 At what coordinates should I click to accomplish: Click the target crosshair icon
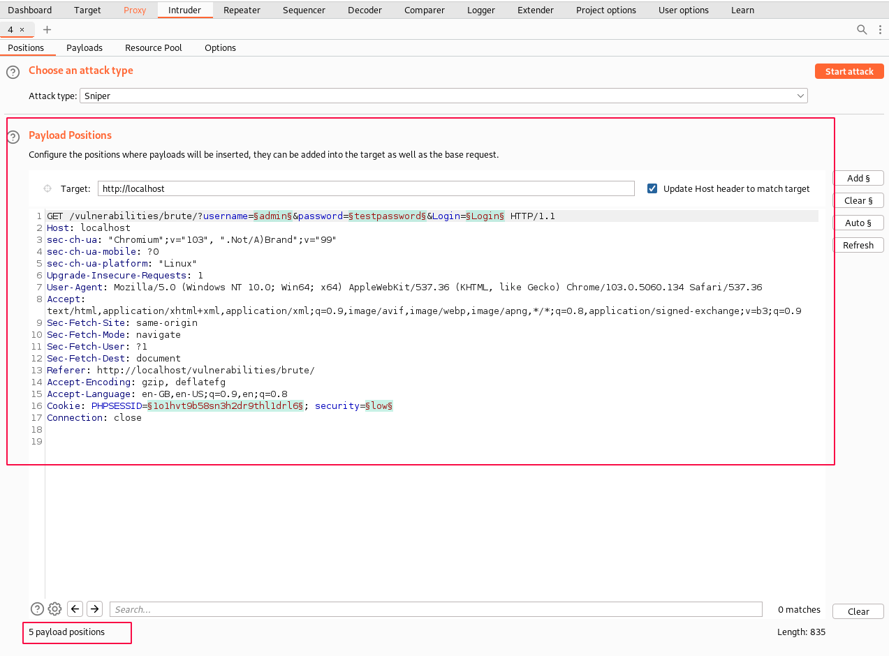(47, 188)
